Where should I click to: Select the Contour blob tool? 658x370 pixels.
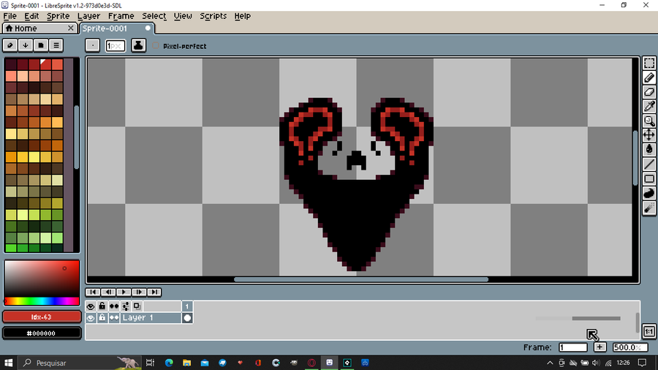[648, 193]
